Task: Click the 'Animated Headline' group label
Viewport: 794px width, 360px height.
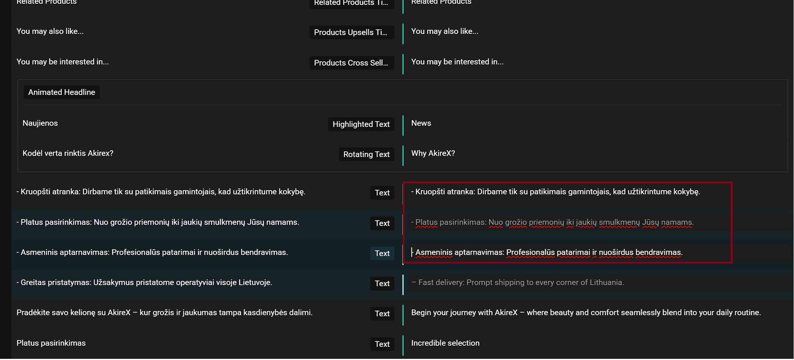Action: pyautogui.click(x=61, y=92)
